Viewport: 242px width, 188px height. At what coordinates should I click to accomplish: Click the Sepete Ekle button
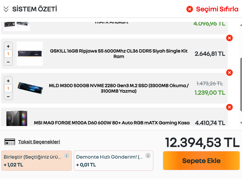click(x=201, y=161)
